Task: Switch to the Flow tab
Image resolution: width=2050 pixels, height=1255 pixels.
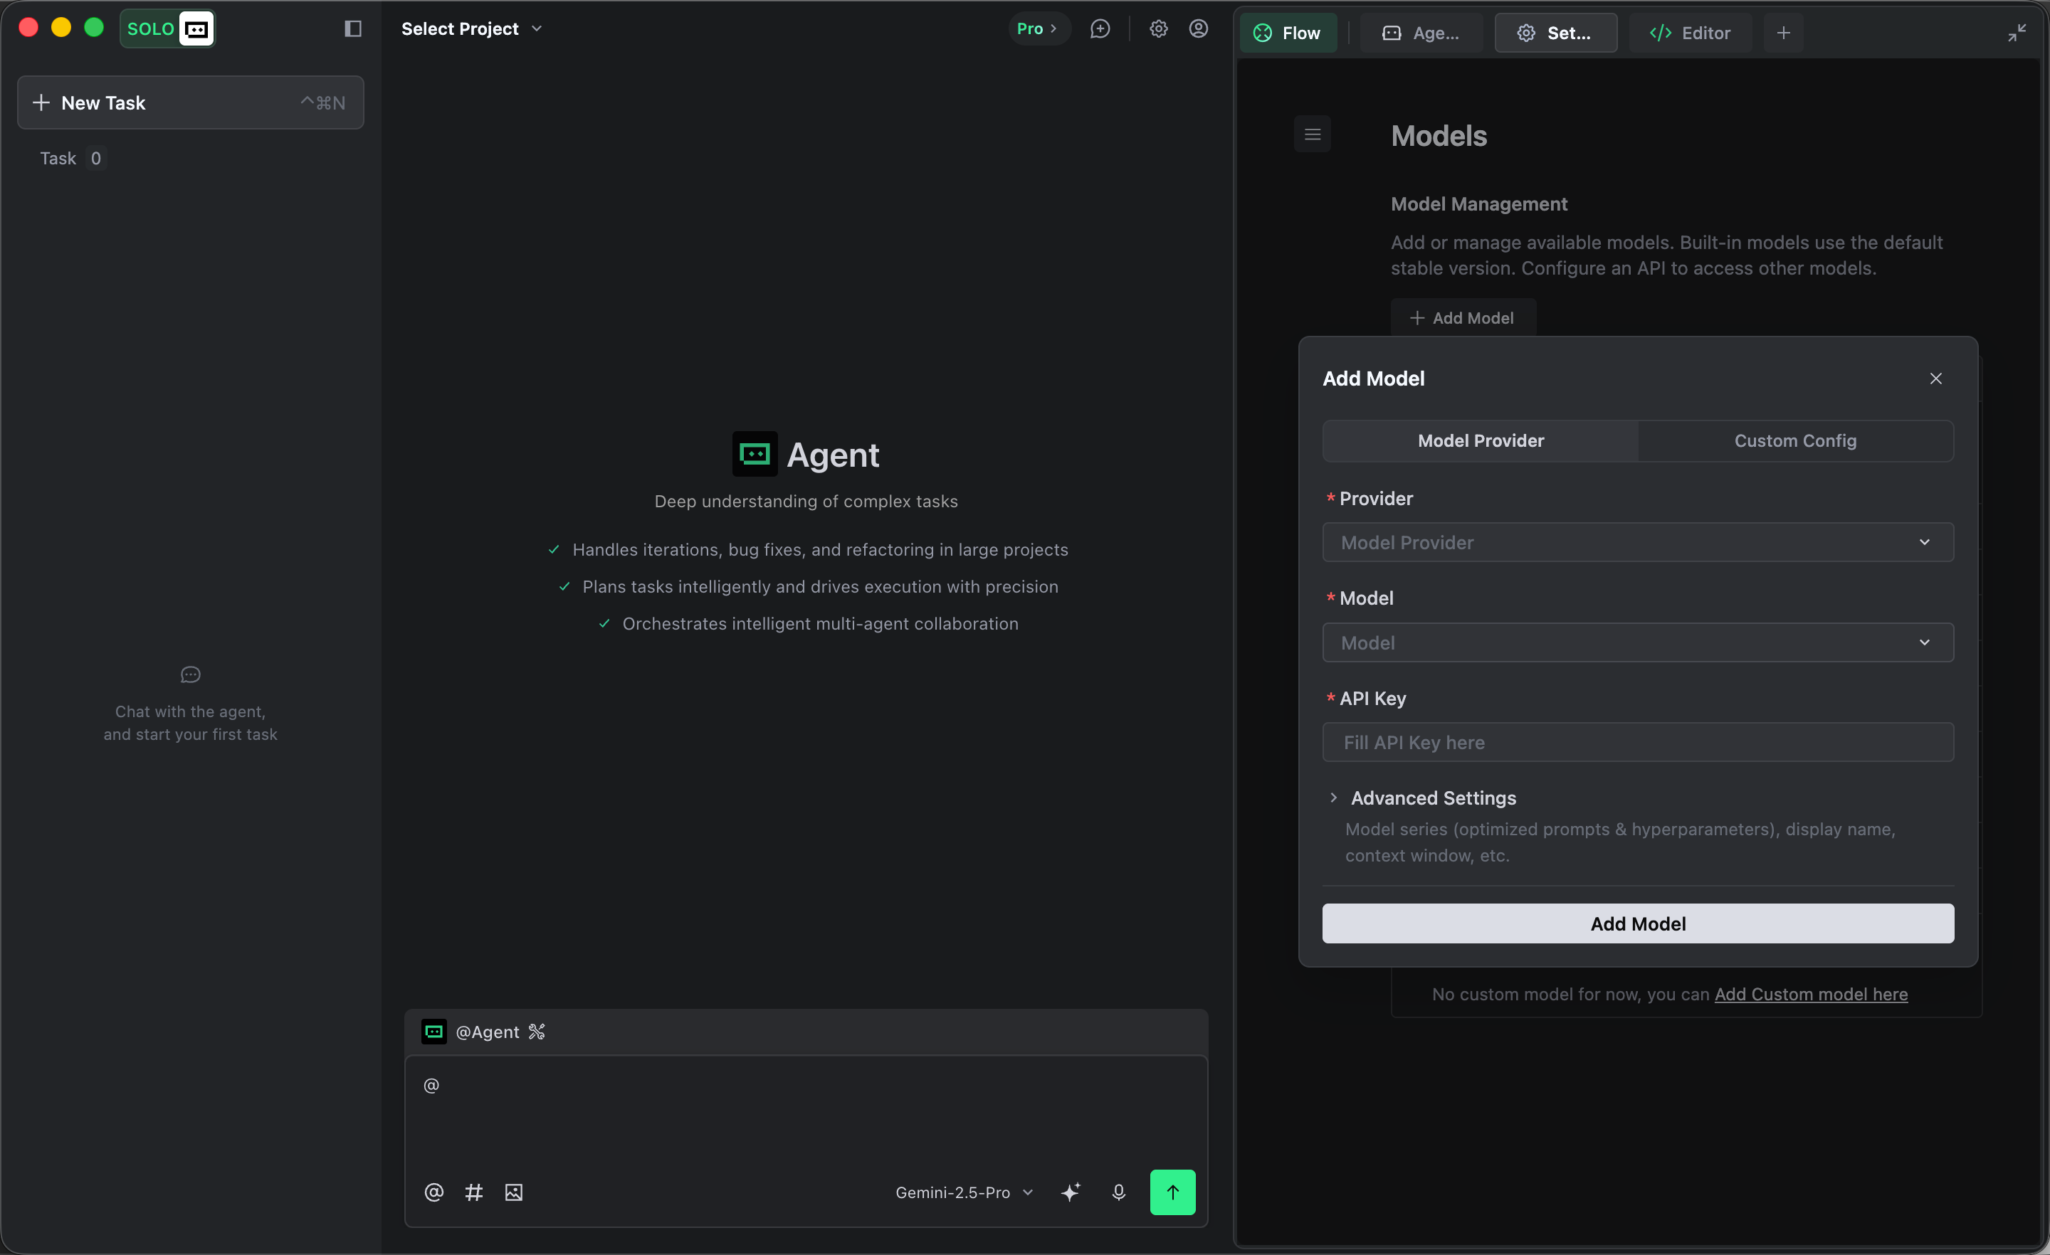Action: pos(1288,33)
